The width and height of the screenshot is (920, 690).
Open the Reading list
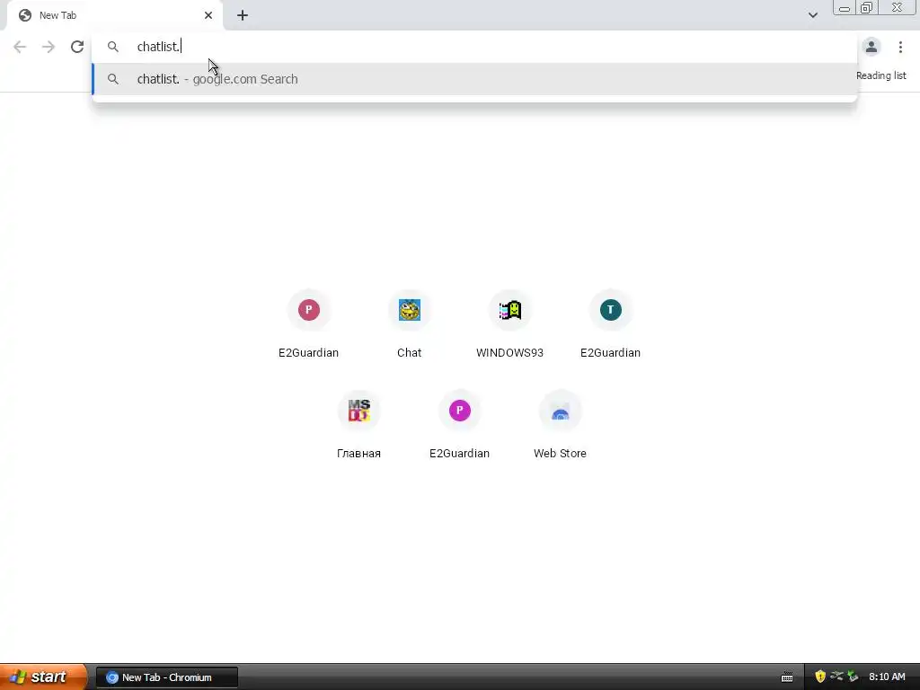pyautogui.click(x=880, y=75)
